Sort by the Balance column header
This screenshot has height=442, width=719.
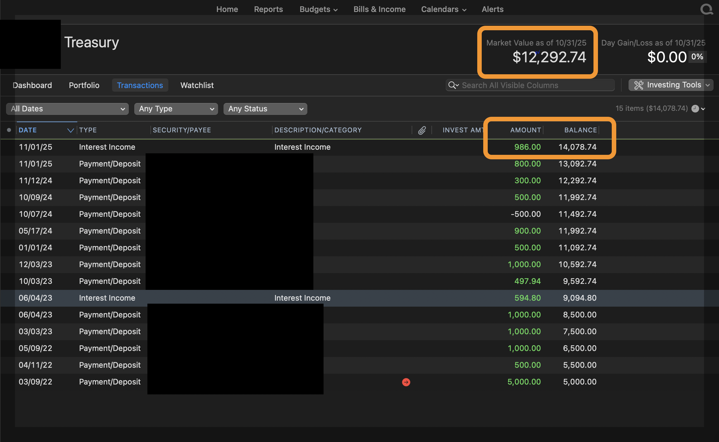click(580, 130)
